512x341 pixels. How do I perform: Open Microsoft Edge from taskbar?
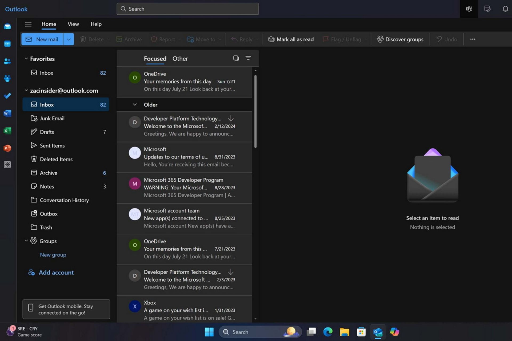(328, 332)
